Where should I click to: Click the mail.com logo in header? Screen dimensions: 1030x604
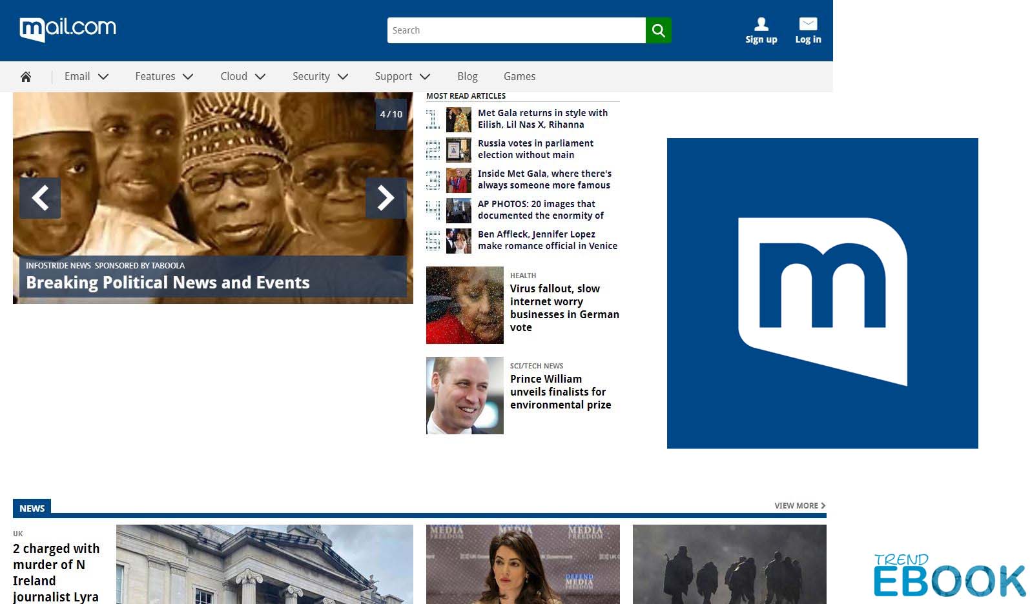68,29
